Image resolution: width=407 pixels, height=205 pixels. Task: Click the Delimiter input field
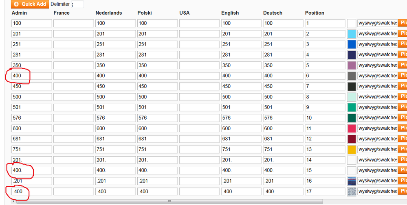click(77, 4)
